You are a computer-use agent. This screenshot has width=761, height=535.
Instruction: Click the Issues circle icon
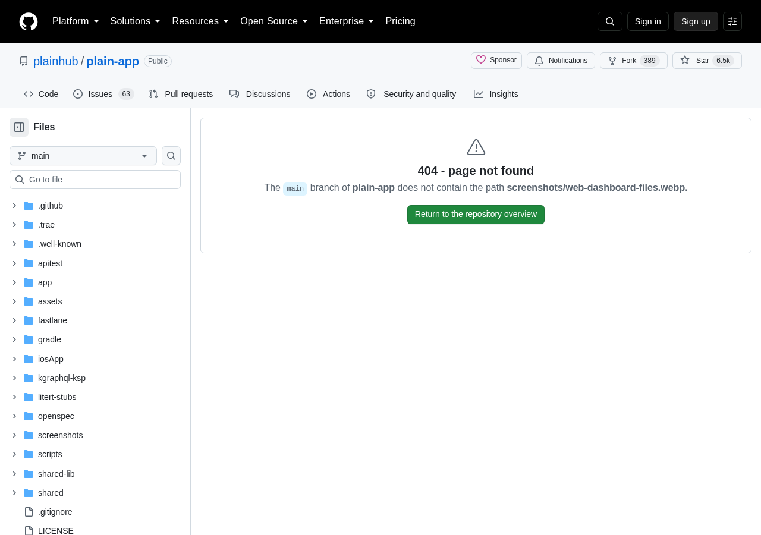78,94
